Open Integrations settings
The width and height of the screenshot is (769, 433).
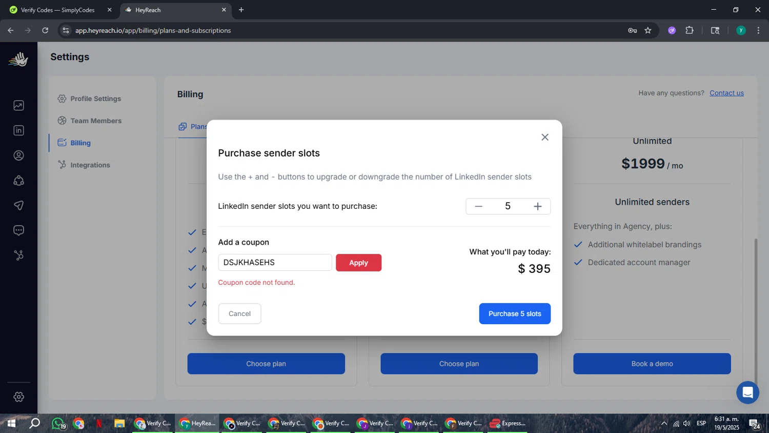tap(84, 165)
